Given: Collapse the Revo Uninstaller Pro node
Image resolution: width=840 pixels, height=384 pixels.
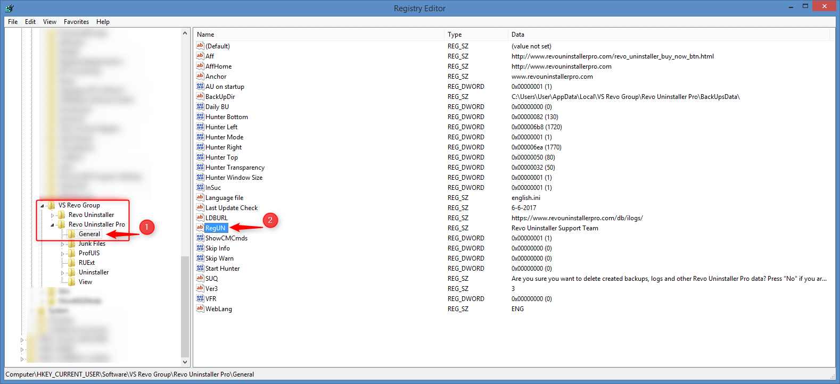Looking at the screenshot, I should pos(52,225).
